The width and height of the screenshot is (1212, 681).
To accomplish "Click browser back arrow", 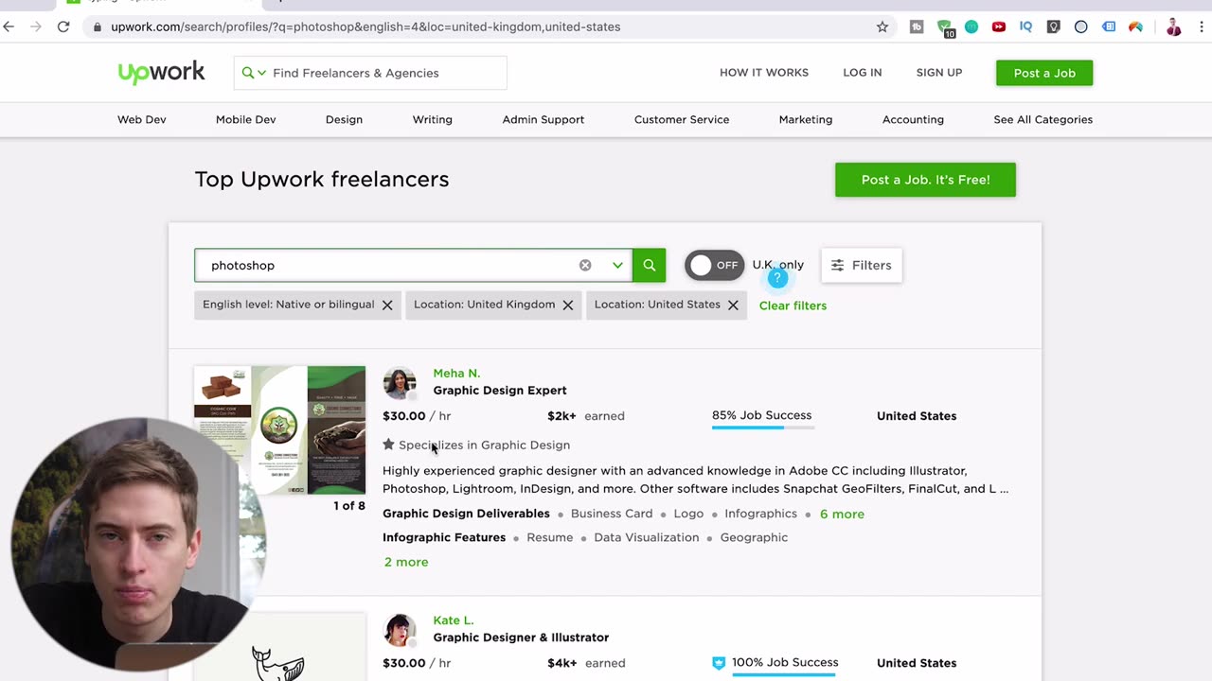I will tap(9, 26).
